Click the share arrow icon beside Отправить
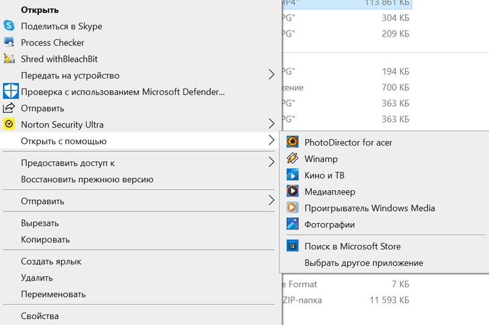The height and width of the screenshot is (325, 489). (9, 108)
